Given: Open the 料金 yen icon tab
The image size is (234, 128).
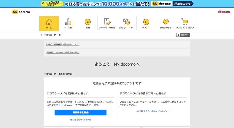Looking at the screenshot, I should [88, 24].
